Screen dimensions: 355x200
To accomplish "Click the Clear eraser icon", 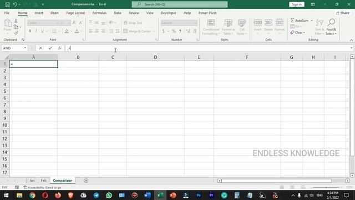I will click(x=292, y=33).
